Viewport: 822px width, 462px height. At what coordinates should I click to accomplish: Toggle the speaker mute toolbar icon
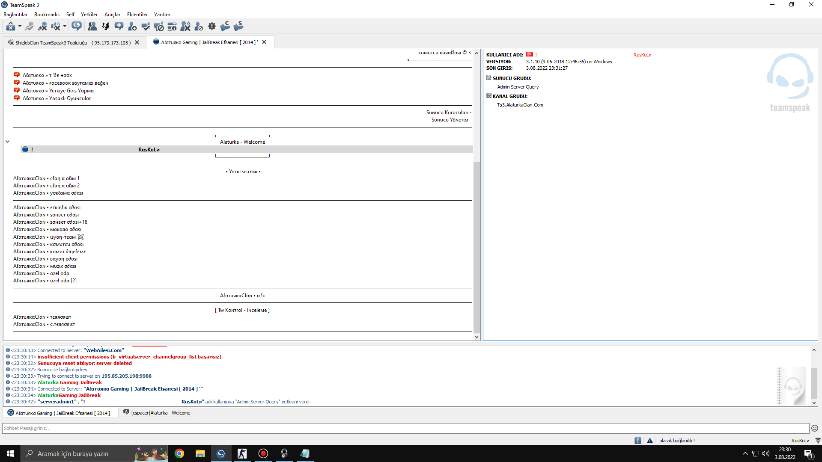pos(55,27)
